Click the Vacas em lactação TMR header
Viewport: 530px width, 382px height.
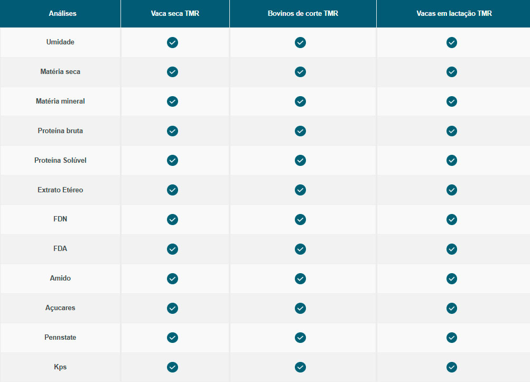454,14
